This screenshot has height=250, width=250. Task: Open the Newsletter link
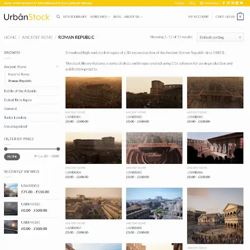[209, 3]
